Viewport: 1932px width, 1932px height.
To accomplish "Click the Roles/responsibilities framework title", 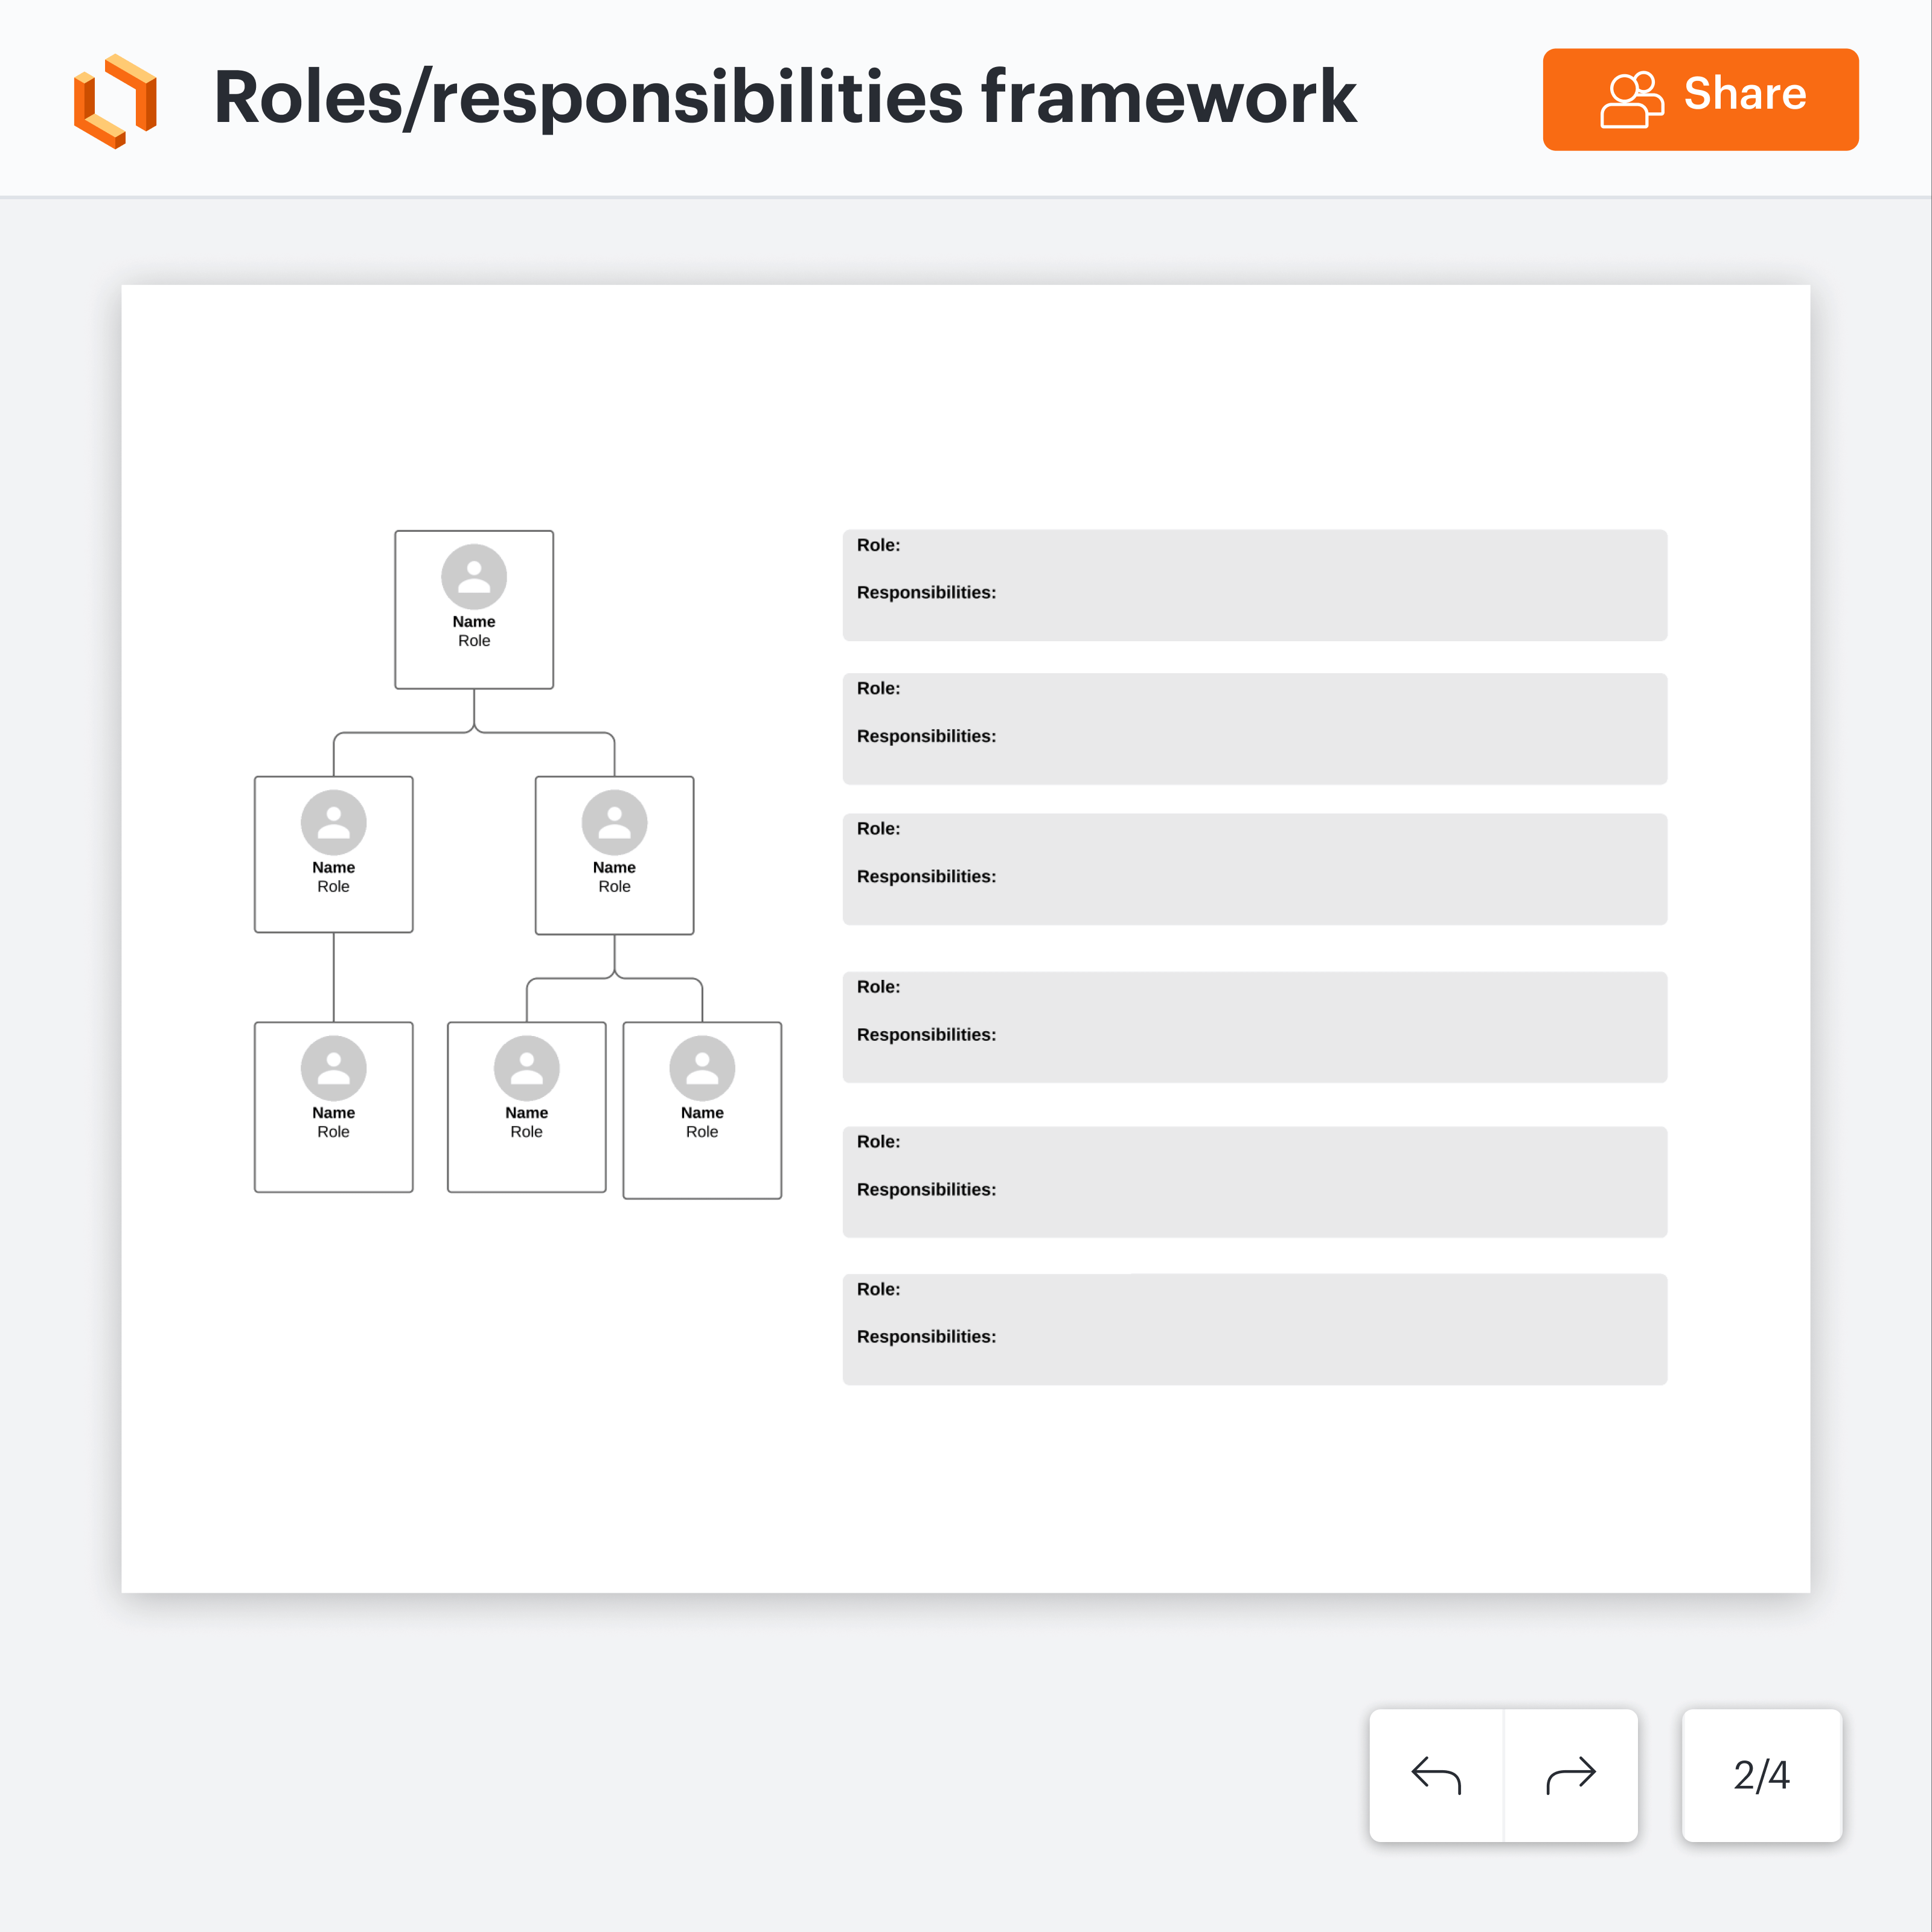I will click(785, 98).
